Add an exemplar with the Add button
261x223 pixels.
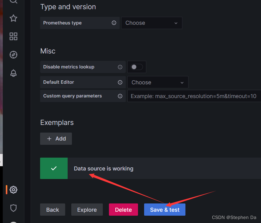coord(56,139)
